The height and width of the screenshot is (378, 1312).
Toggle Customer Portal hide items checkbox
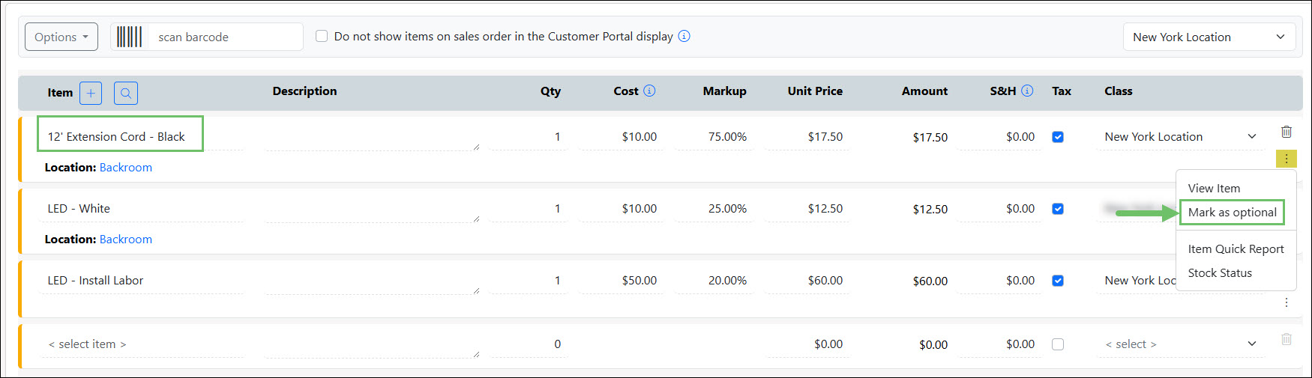(x=322, y=36)
